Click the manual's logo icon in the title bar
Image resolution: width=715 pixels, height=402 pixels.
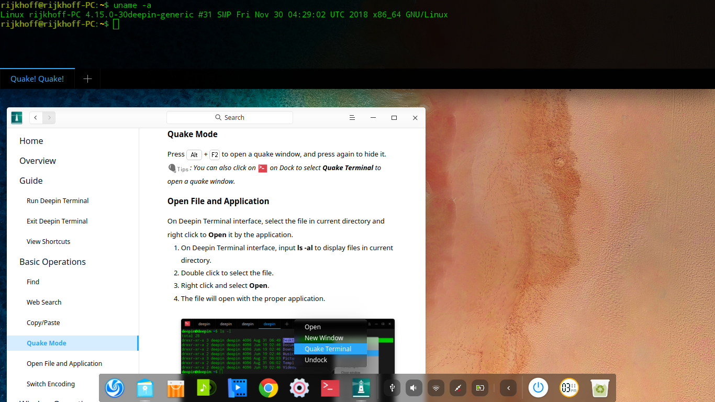[x=17, y=118]
